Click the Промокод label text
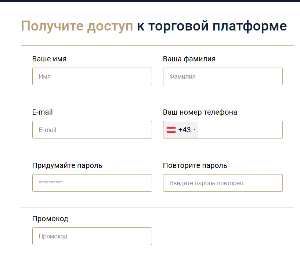 (x=50, y=219)
